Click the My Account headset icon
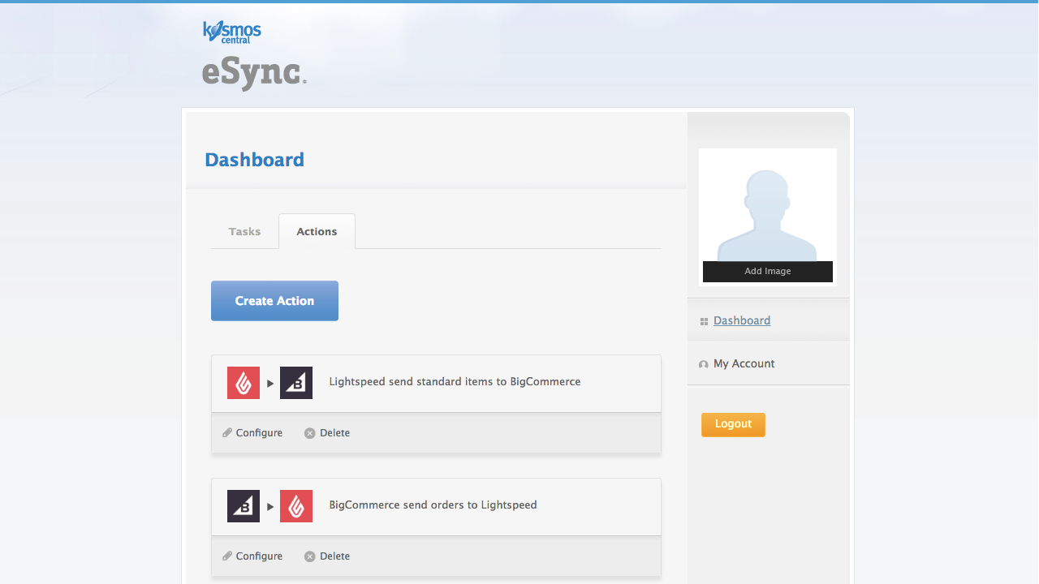The height and width of the screenshot is (584, 1039). click(x=704, y=365)
